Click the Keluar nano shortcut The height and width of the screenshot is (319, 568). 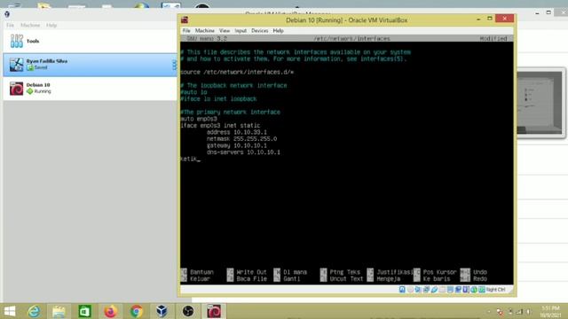point(195,279)
